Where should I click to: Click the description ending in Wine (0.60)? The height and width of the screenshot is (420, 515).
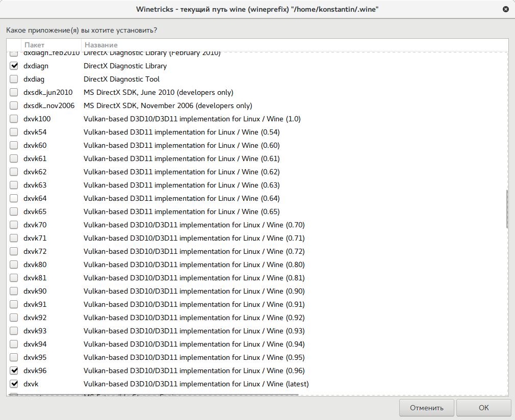182,145
